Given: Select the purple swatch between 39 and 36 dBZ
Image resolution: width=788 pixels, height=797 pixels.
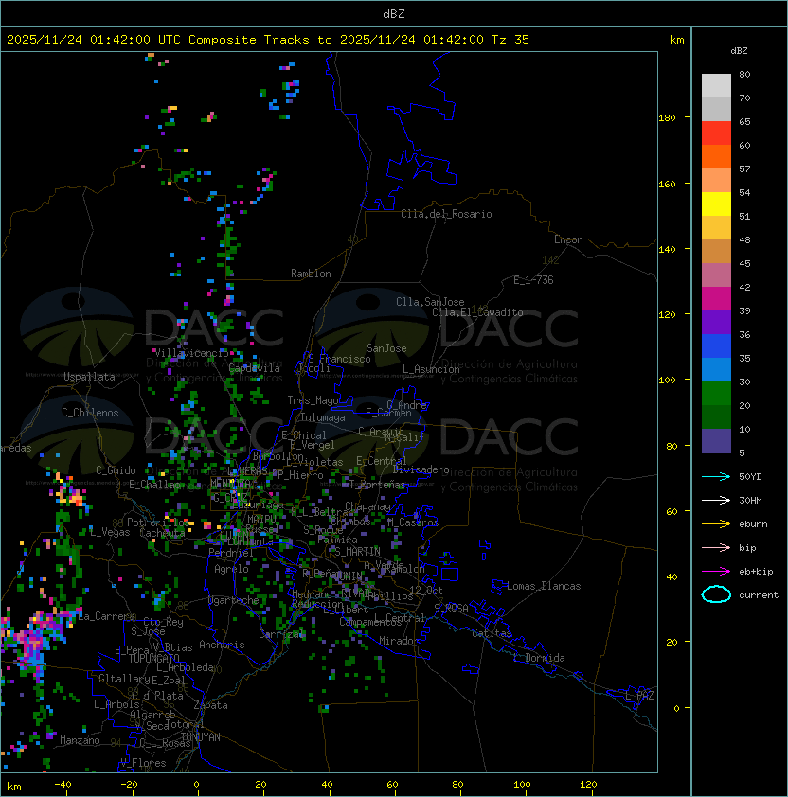Looking at the screenshot, I should 716,322.
